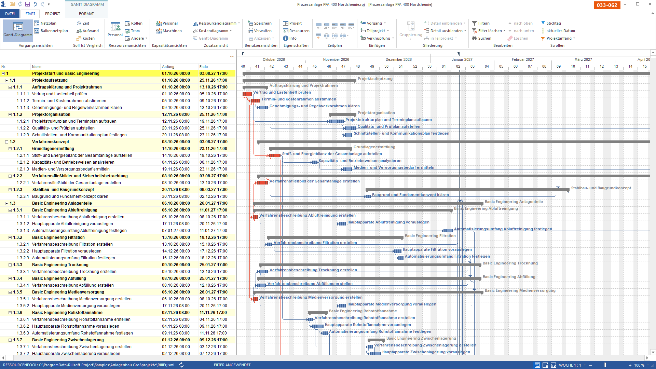Collapse 1.3.2 Basic Engineering Filtration
The width and height of the screenshot is (656, 369).
10,237
